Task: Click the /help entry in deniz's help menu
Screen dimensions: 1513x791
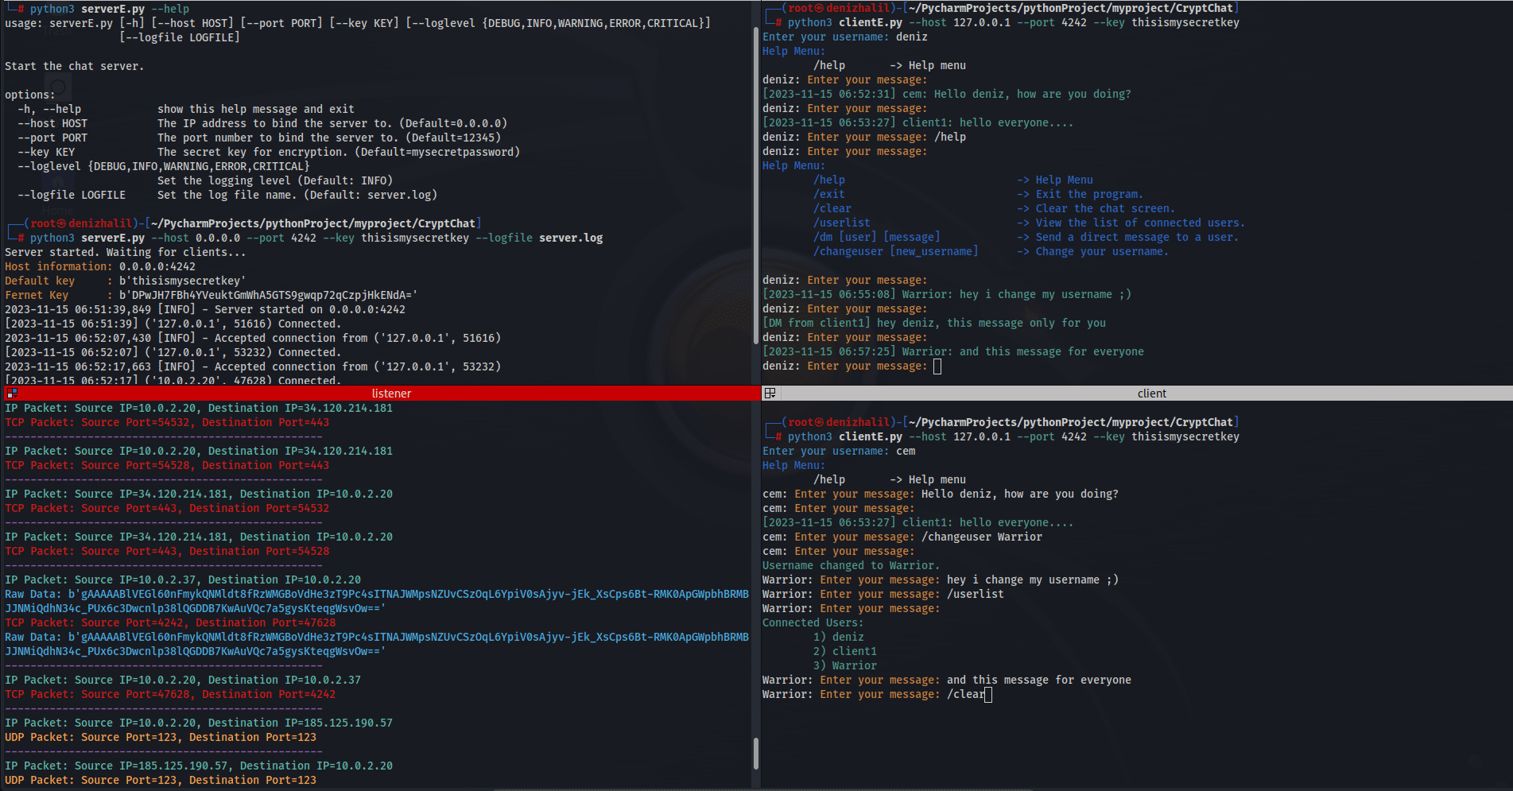Action: click(x=830, y=180)
